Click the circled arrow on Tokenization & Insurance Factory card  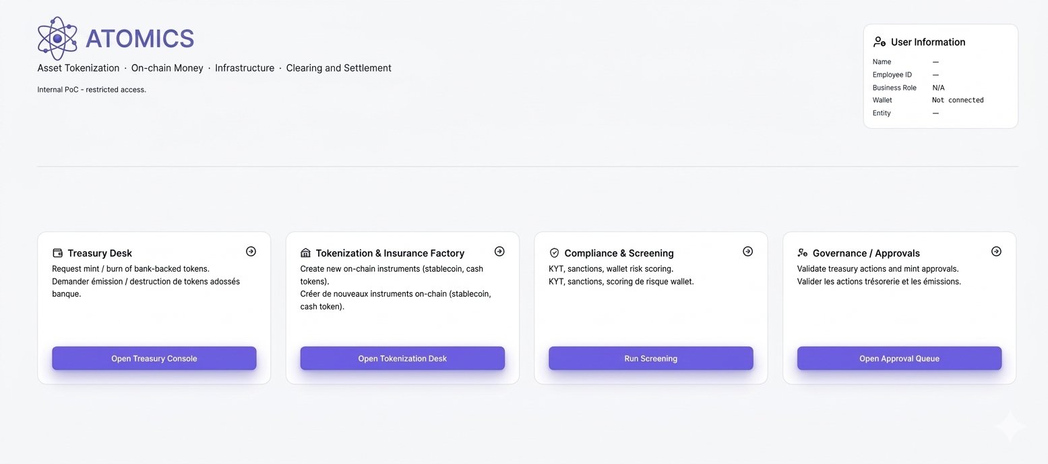coord(499,252)
